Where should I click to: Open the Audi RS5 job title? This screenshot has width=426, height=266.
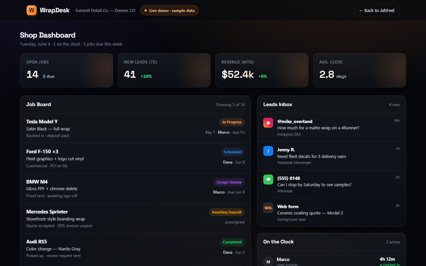click(37, 242)
